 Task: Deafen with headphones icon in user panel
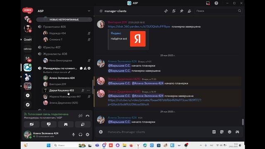pos(80,135)
